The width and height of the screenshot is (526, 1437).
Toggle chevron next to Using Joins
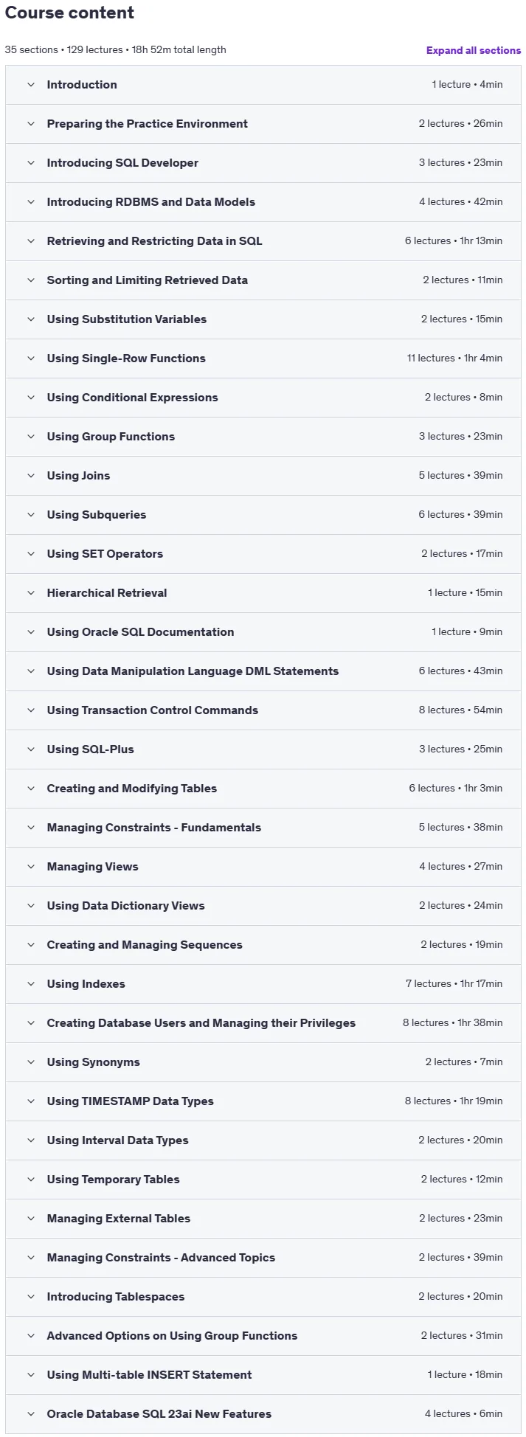pyautogui.click(x=31, y=476)
